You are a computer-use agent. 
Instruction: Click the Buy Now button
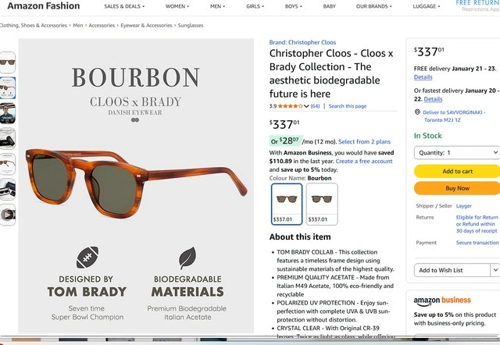pyautogui.click(x=456, y=188)
